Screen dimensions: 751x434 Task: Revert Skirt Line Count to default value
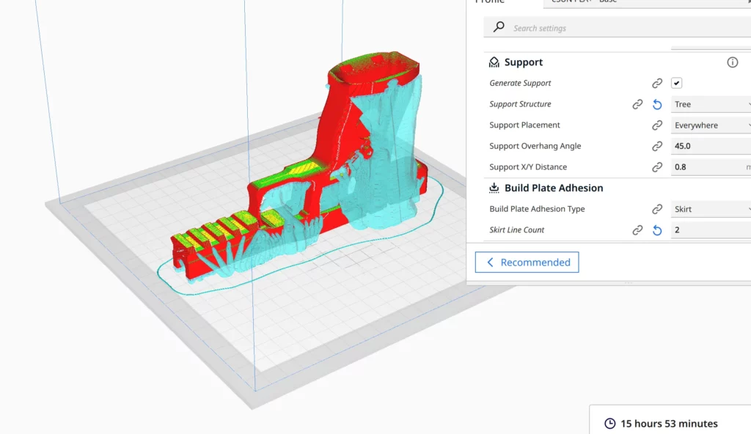(656, 229)
